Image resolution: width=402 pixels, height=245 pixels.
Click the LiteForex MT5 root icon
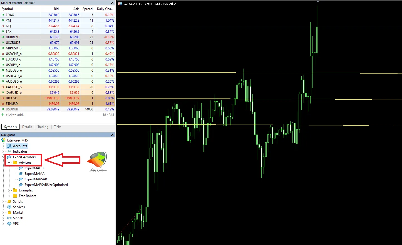[x=3, y=140]
